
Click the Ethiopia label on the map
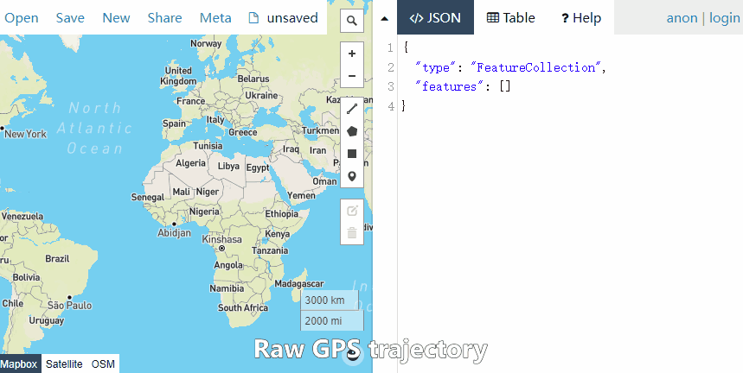281,213
